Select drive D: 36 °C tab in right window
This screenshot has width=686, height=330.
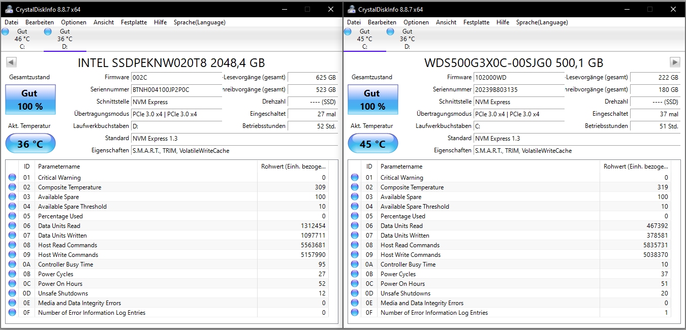point(407,39)
